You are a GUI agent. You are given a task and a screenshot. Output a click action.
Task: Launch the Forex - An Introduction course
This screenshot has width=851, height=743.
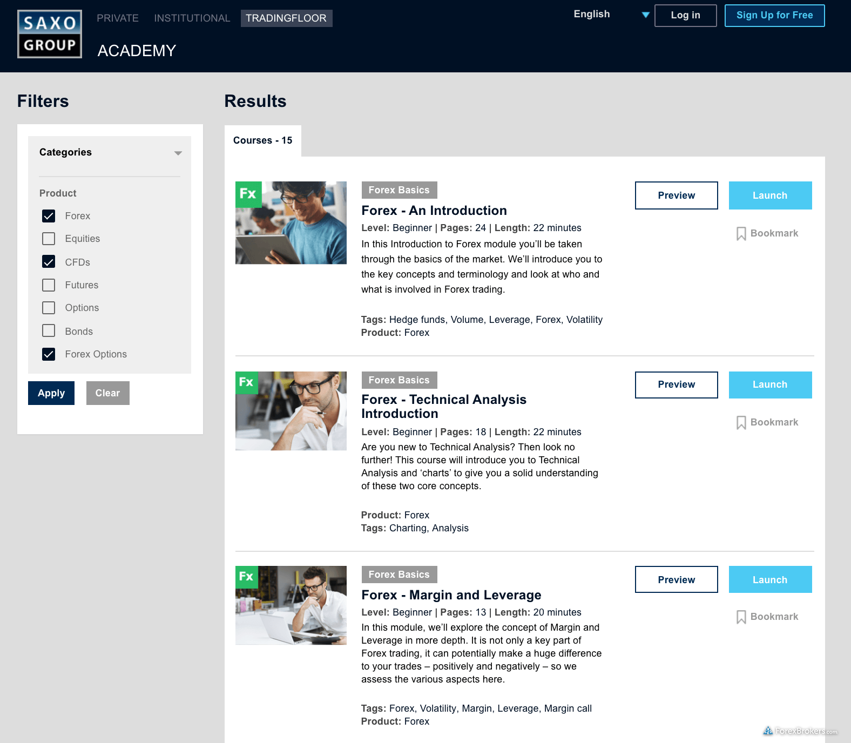pyautogui.click(x=771, y=195)
